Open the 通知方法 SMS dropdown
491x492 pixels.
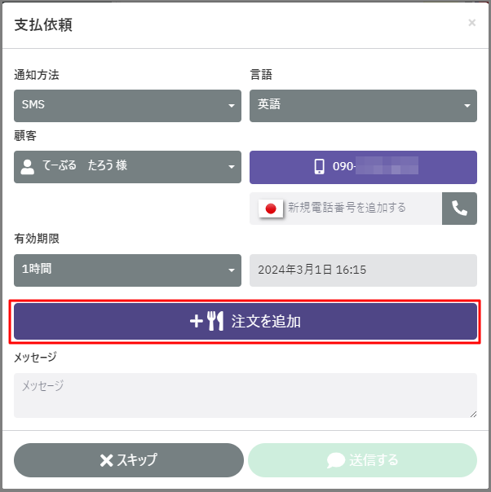pos(127,106)
